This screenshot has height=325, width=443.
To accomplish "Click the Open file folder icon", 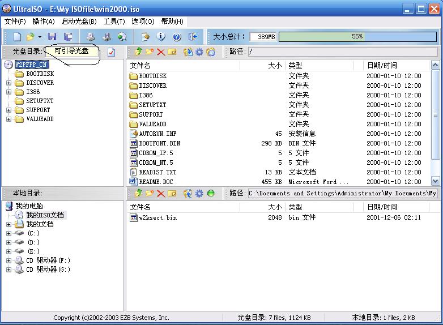I will click(x=30, y=37).
